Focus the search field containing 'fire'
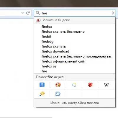This screenshot has height=118, width=118. pos(75,13)
